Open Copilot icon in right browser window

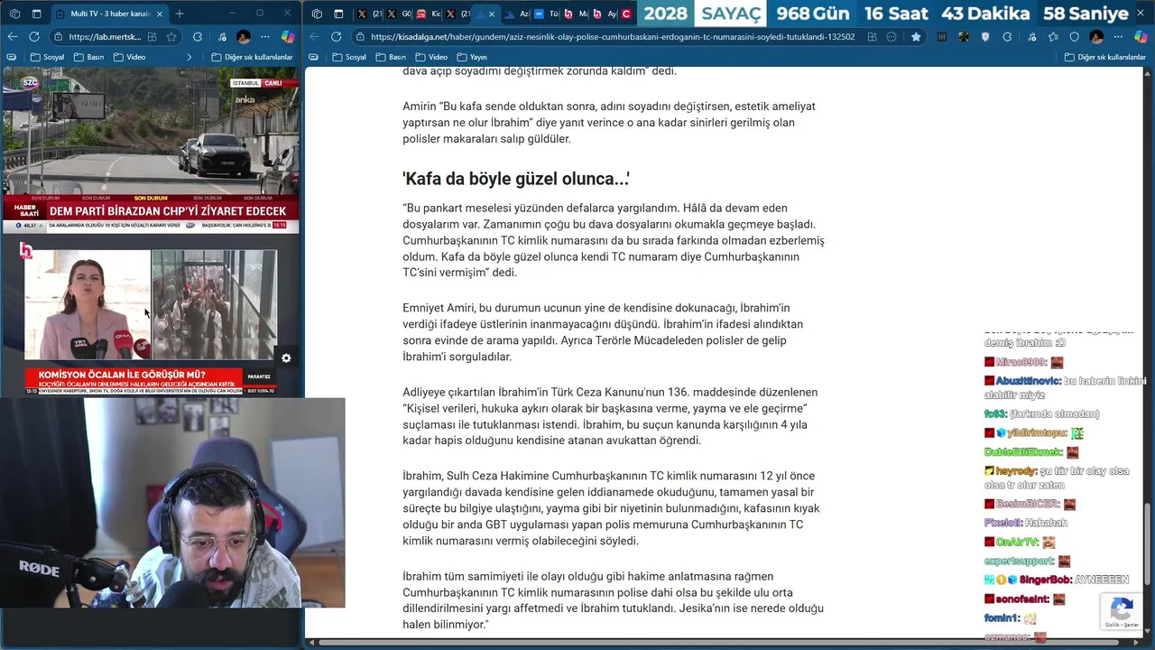tap(1141, 37)
